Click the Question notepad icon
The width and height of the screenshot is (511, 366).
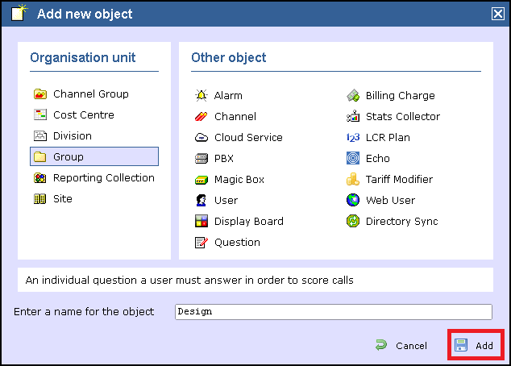point(201,242)
